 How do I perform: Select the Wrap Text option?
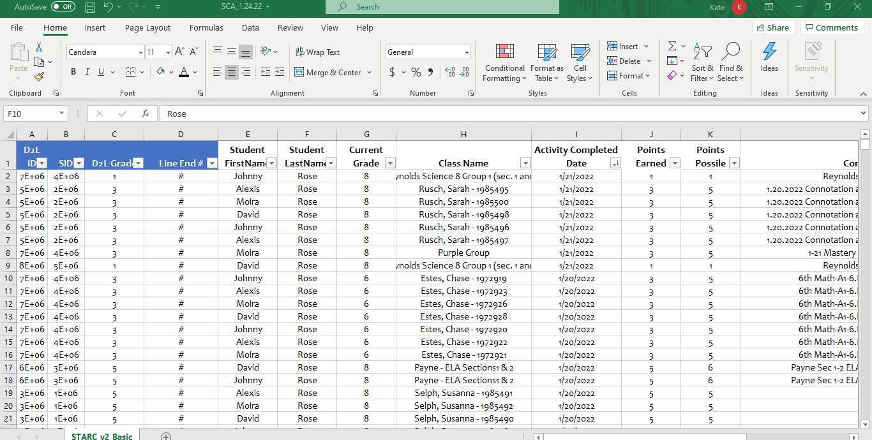pos(318,52)
